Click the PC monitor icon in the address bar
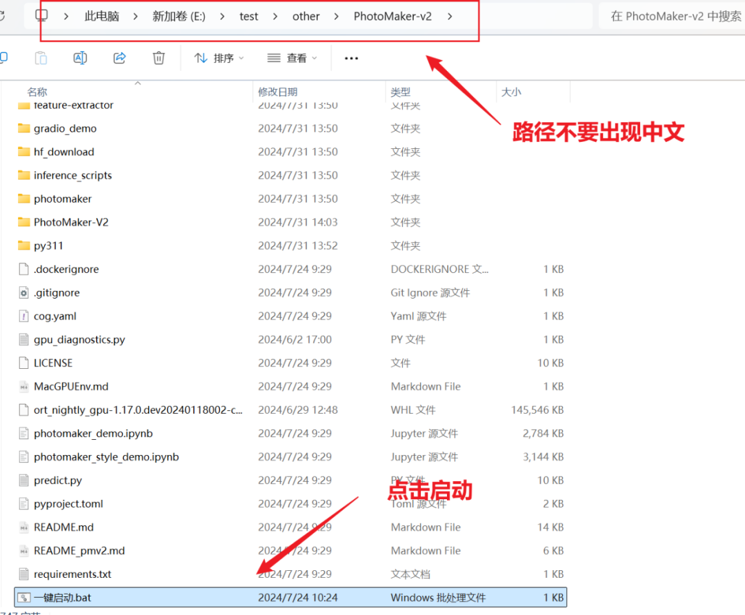The height and width of the screenshot is (615, 745). (41, 16)
